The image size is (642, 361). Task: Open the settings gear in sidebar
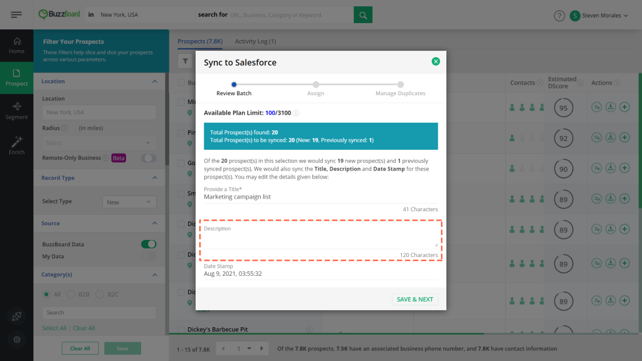(17, 339)
